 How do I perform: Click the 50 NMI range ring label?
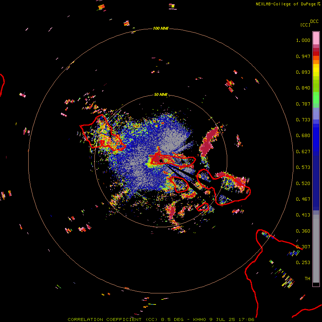click(161, 94)
